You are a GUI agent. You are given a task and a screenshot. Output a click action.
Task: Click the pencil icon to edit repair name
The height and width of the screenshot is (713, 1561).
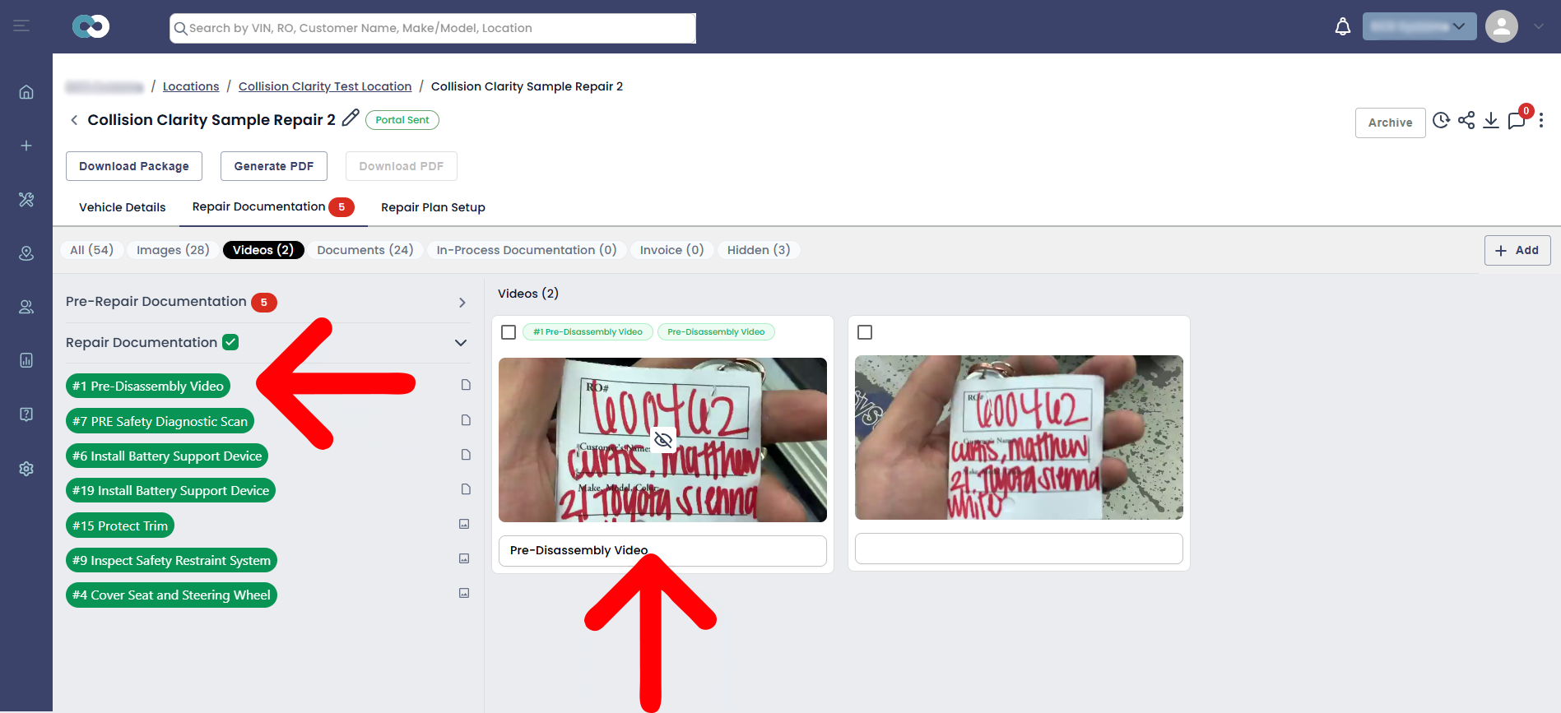[x=351, y=118]
